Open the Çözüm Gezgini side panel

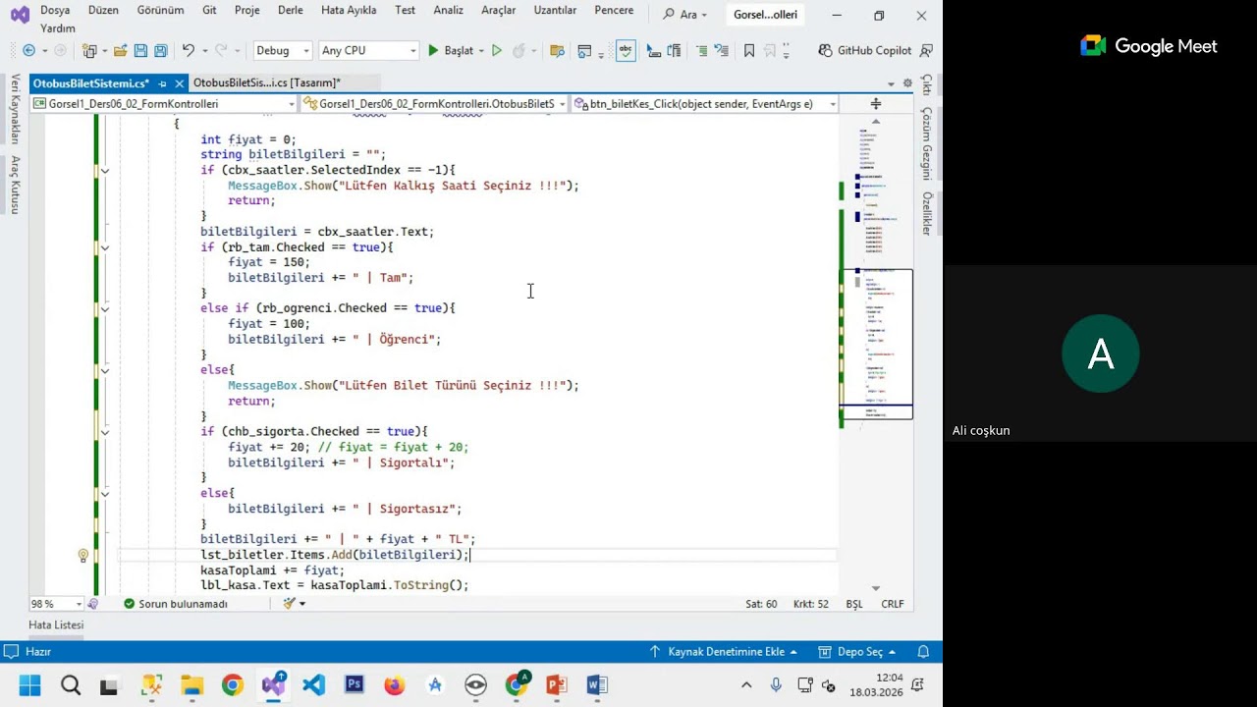click(x=926, y=143)
